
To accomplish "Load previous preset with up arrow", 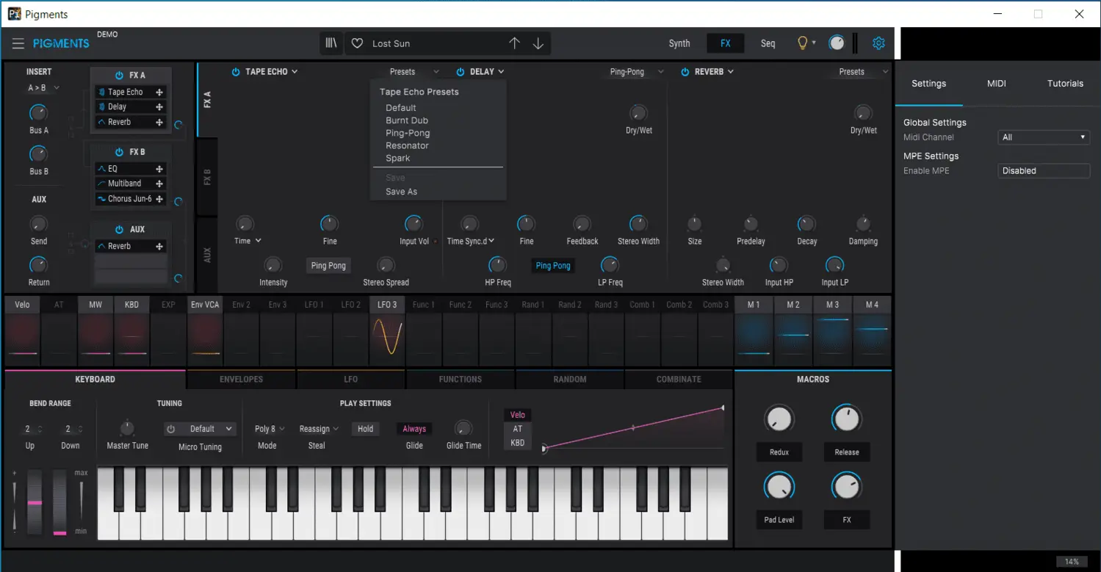I will tap(514, 43).
